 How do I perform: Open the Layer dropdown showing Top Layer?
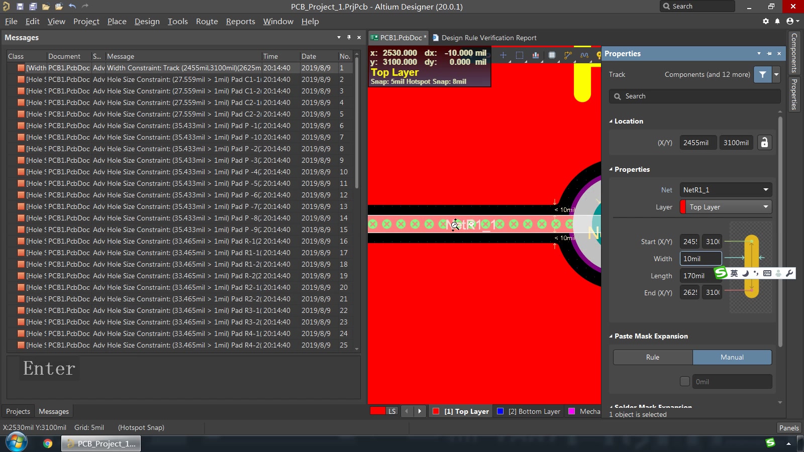pyautogui.click(x=726, y=207)
